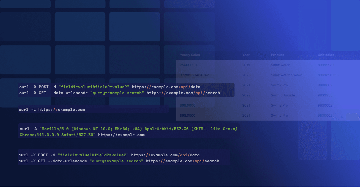Select the 9839938 units sold cell

point(325,95)
